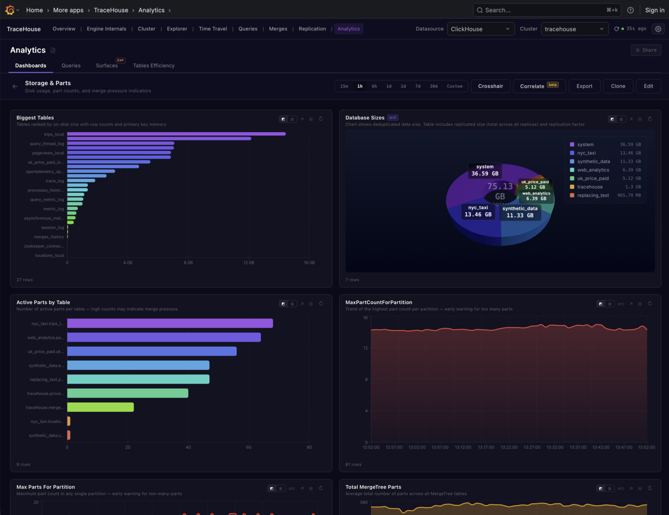Refresh the Total MergeTree Parts panel

pyautogui.click(x=650, y=488)
